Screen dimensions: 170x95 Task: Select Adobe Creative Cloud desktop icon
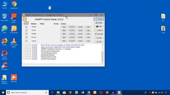click(x=14, y=18)
